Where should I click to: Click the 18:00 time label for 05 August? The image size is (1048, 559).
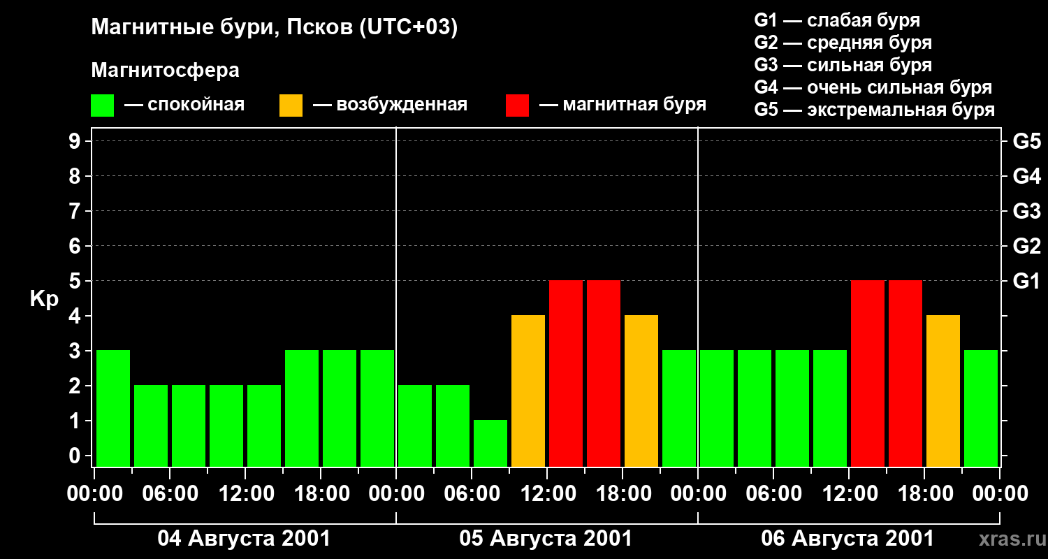coord(623,494)
